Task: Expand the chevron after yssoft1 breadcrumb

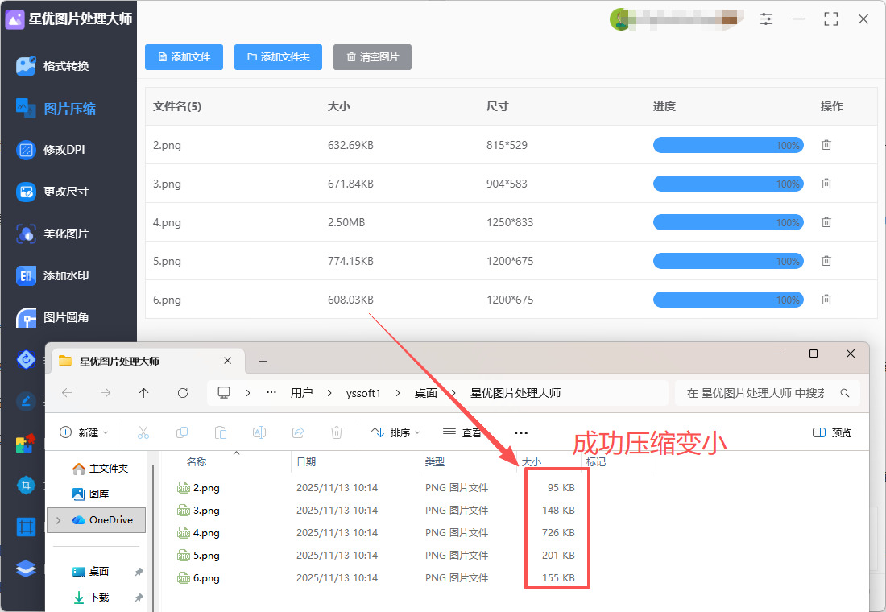Action: 398,393
